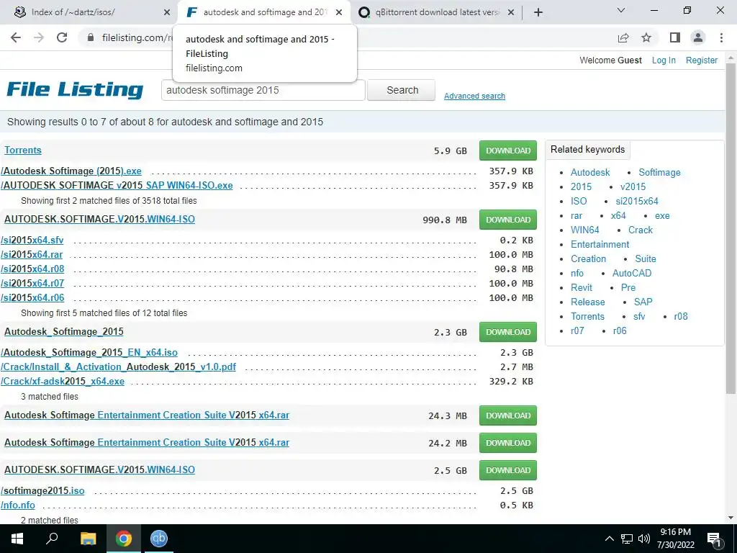The width and height of the screenshot is (737, 553).
Task: Click the share page icon in address bar
Action: click(623, 37)
